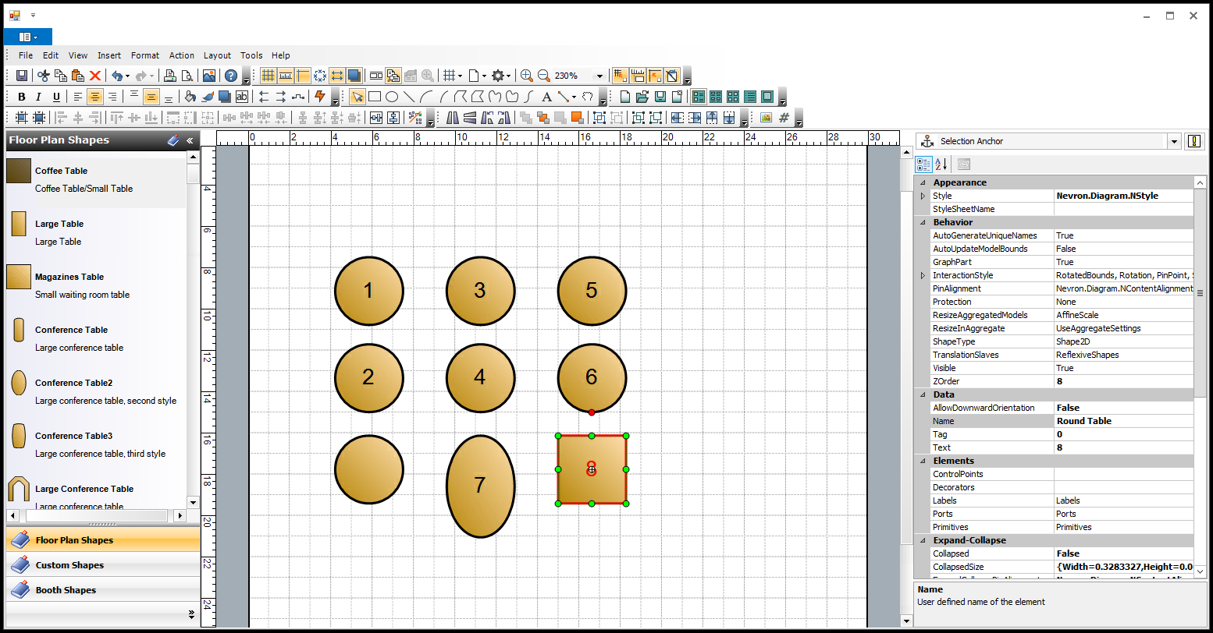Viewport: 1213px width, 633px height.
Task: Open the zoom percentage dropdown
Action: coord(599,76)
